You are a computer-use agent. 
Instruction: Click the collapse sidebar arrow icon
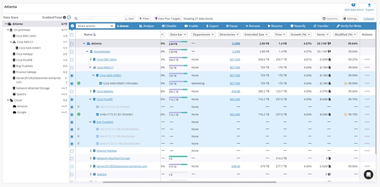click(x=69, y=18)
